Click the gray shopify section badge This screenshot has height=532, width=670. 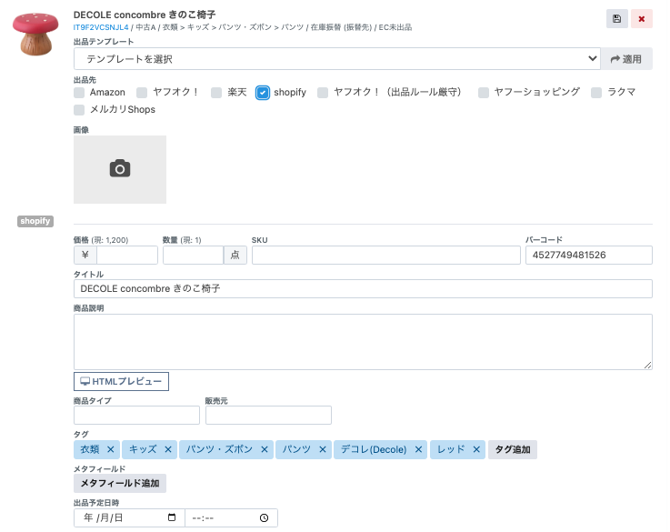[x=35, y=221]
